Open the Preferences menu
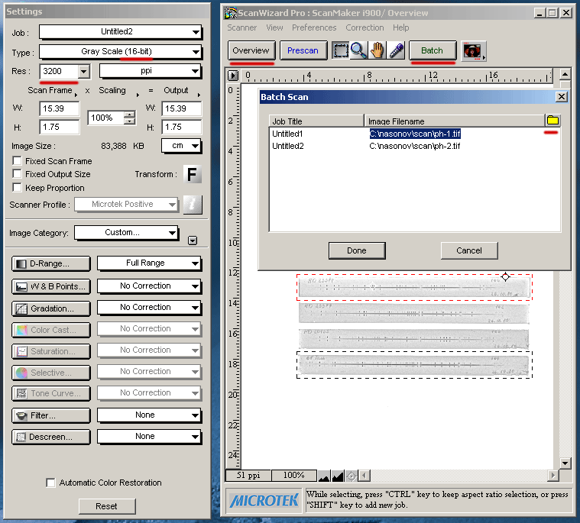Image resolution: width=580 pixels, height=523 pixels. click(314, 27)
